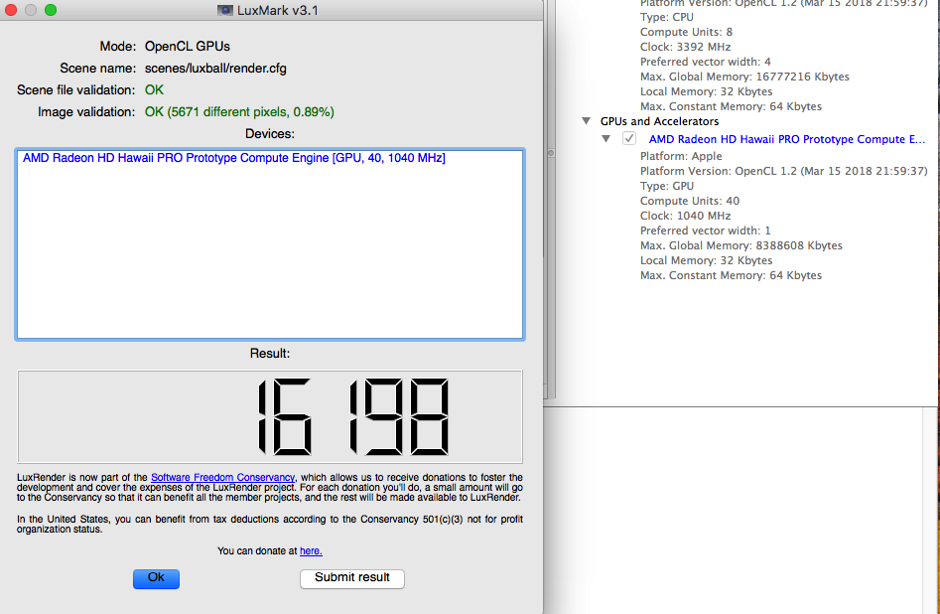
Task: Select AMD Radeon HD Hawaii PRO in hardware tree
Action: pos(787,139)
